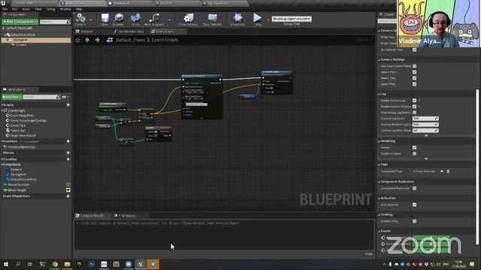481x270 pixels.
Task: Enable Use Pawn Control Rotation checkbox
Action: point(414,66)
